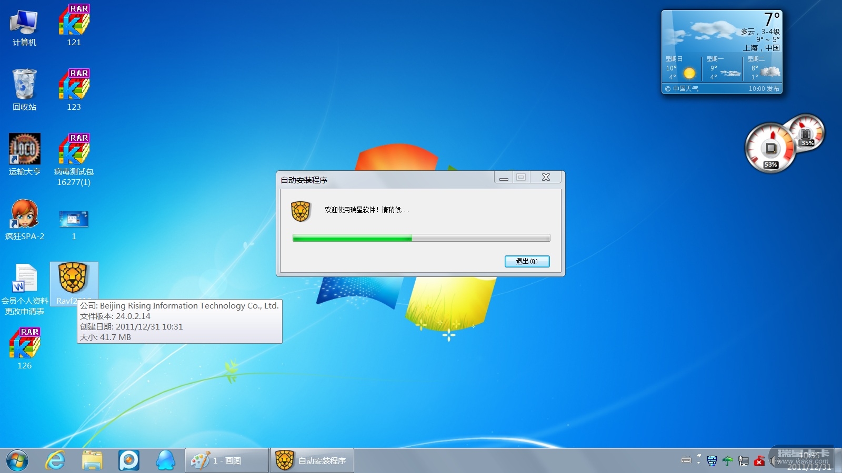The image size is (842, 473).
Task: Click the 退出(Q) button in installer dialog
Action: point(527,261)
